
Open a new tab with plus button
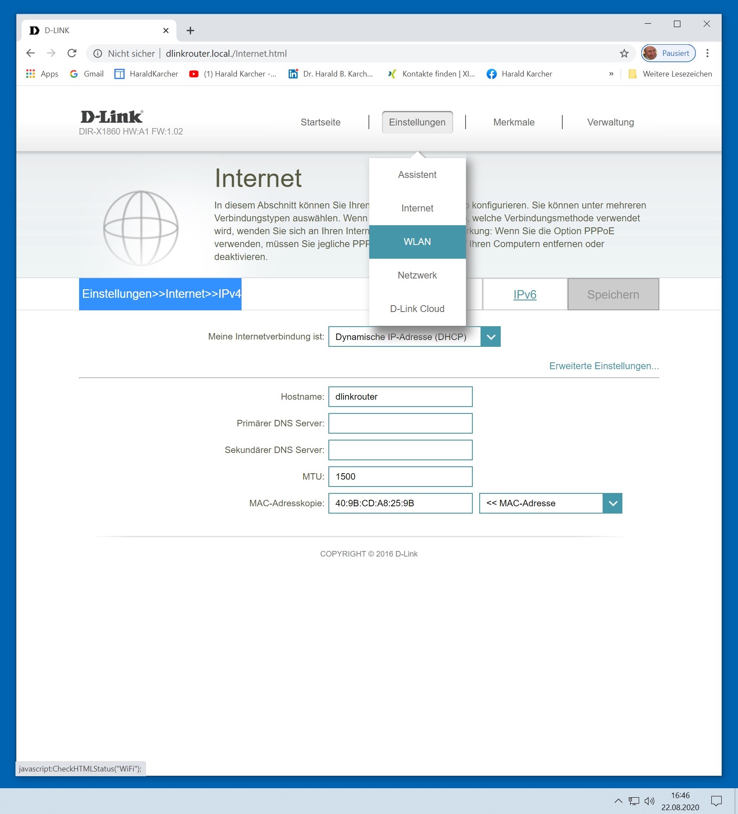(x=190, y=31)
